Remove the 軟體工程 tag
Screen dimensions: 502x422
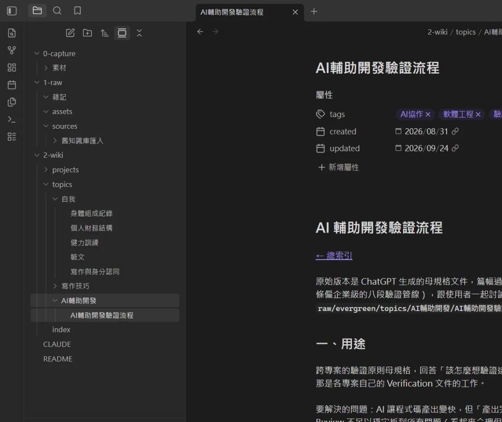click(478, 115)
